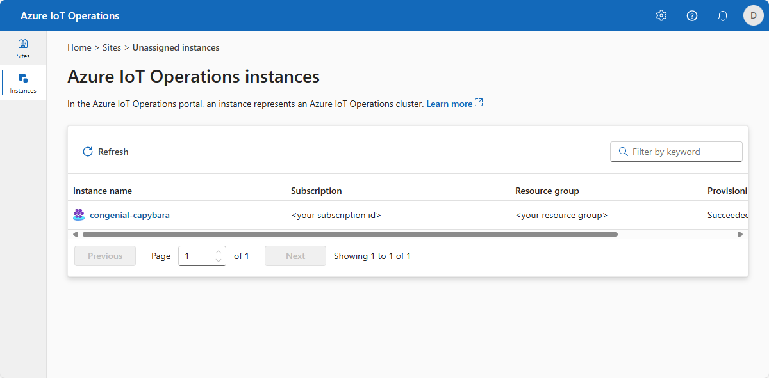This screenshot has width=769, height=378.
Task: Click the right arrow of the horizontal scrollbar
Action: point(740,234)
